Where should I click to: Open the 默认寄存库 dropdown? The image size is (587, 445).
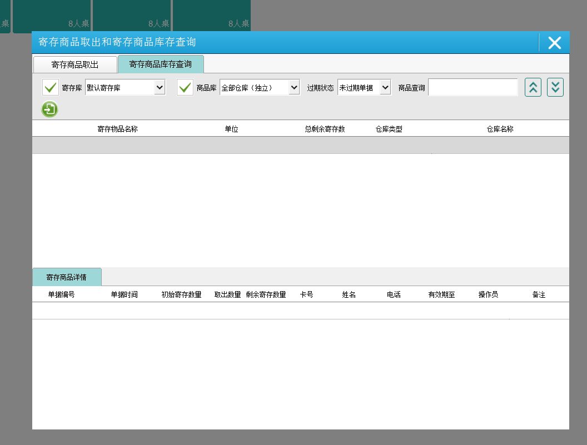pos(125,88)
